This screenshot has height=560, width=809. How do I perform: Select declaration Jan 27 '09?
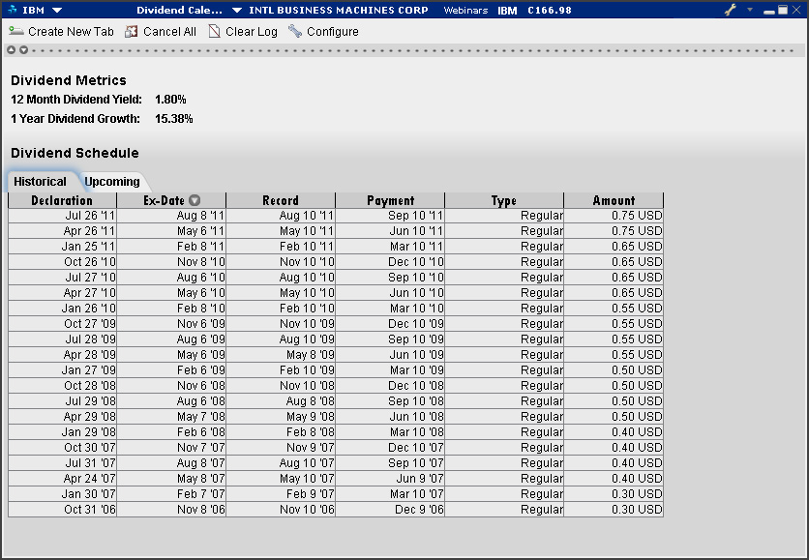coord(63,370)
